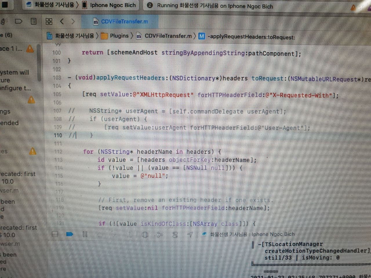Viewport: 371px width, 278px height.
Task: Click line number 110 in the gutter
Action: click(x=58, y=135)
